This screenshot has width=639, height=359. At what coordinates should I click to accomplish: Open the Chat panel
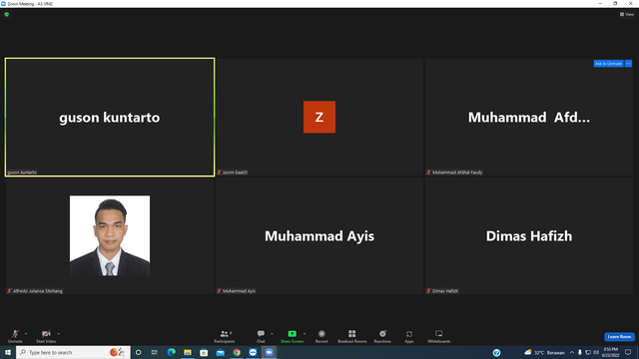click(x=261, y=336)
